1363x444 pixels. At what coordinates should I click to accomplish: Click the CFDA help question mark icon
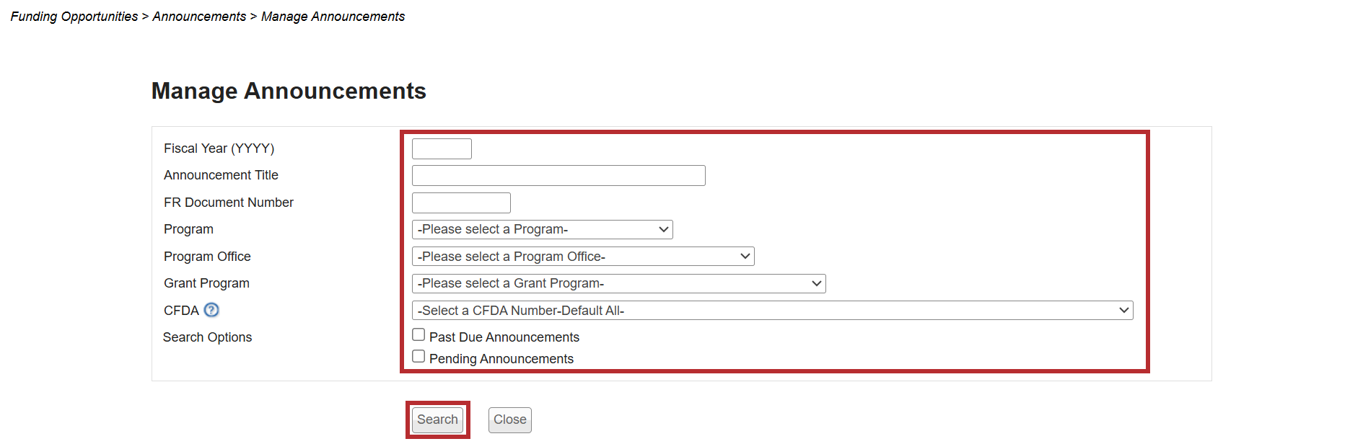(x=211, y=310)
